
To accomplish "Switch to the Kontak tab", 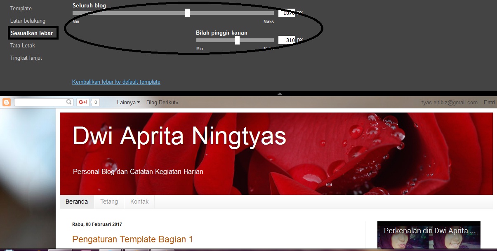I will coord(139,202).
